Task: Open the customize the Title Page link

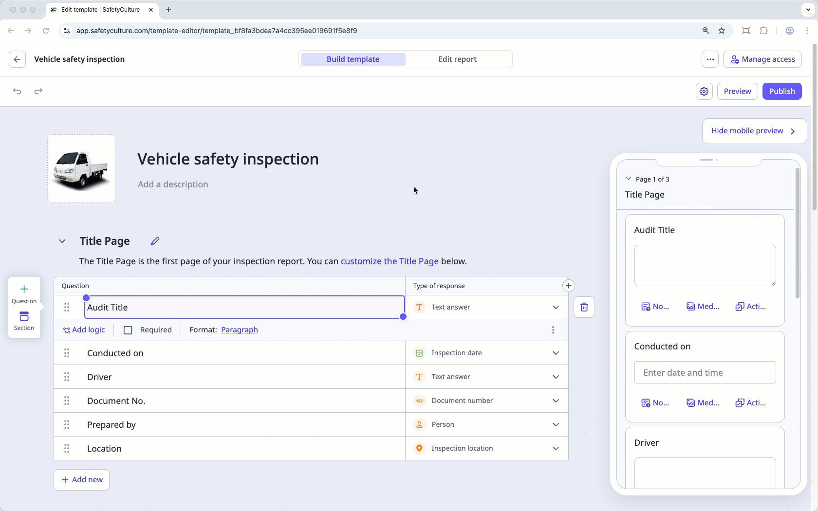Action: pyautogui.click(x=390, y=261)
